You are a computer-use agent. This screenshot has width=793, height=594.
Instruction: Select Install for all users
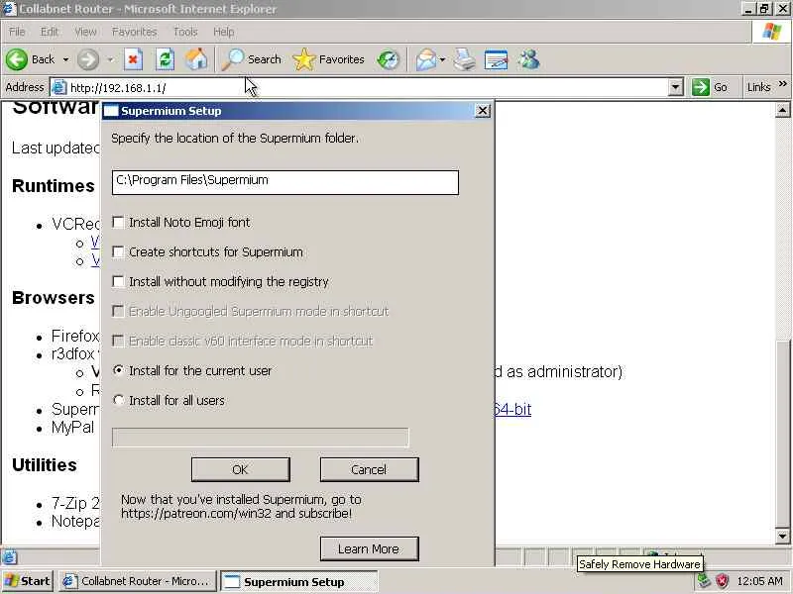click(x=118, y=401)
